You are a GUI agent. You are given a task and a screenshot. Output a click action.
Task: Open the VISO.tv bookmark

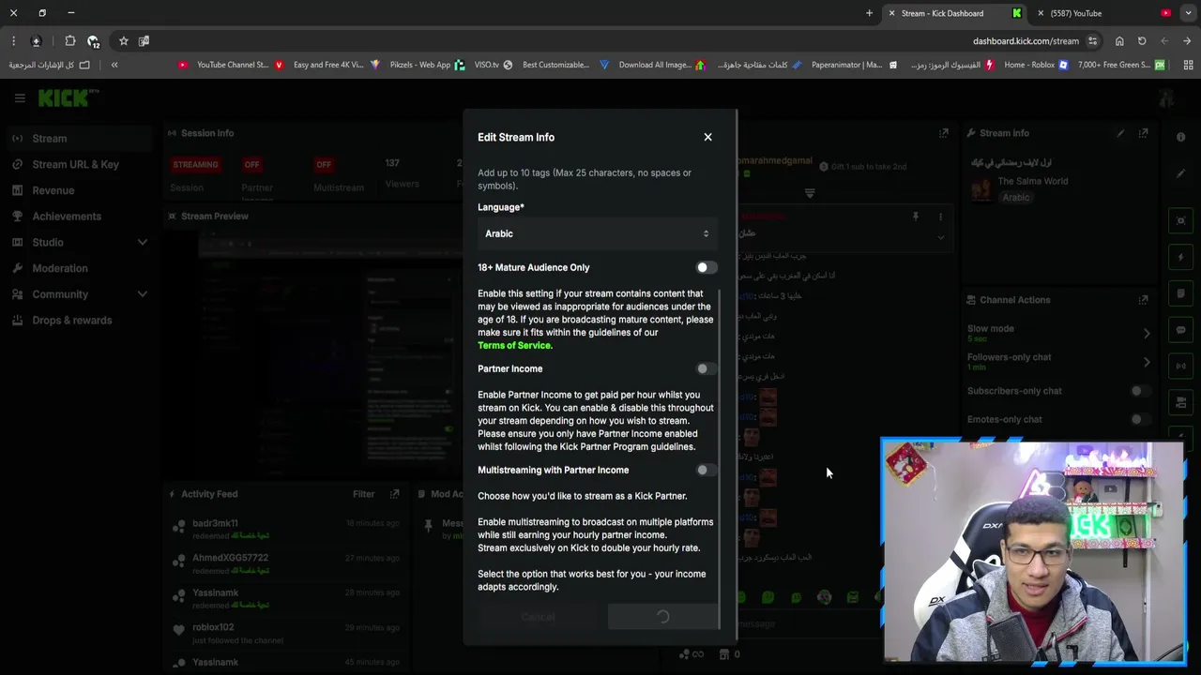(494, 65)
